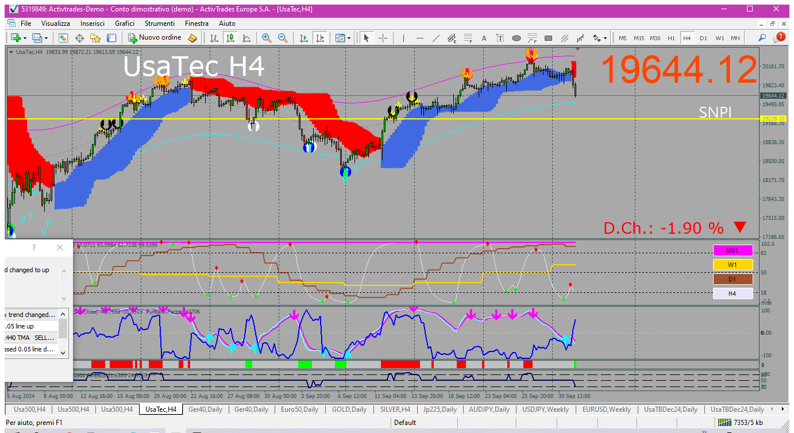Click the connection status bars icon
This screenshot has height=433, width=794.
[x=724, y=423]
